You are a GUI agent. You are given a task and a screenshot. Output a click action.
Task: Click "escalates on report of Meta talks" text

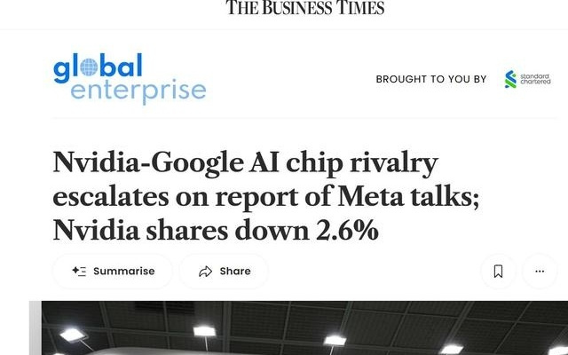[266, 197]
